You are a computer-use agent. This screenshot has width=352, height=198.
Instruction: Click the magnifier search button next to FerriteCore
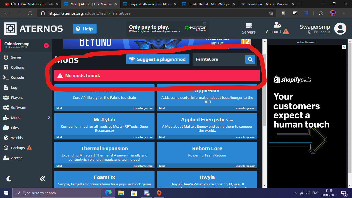(x=250, y=59)
